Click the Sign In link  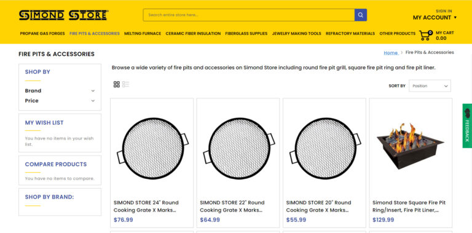pos(444,11)
